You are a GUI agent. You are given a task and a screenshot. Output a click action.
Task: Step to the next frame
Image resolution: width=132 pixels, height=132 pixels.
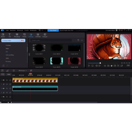(x=100, y=66)
